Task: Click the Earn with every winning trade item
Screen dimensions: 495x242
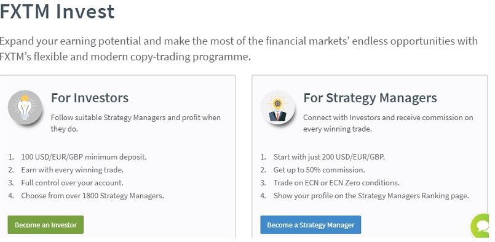Action: [x=73, y=170]
